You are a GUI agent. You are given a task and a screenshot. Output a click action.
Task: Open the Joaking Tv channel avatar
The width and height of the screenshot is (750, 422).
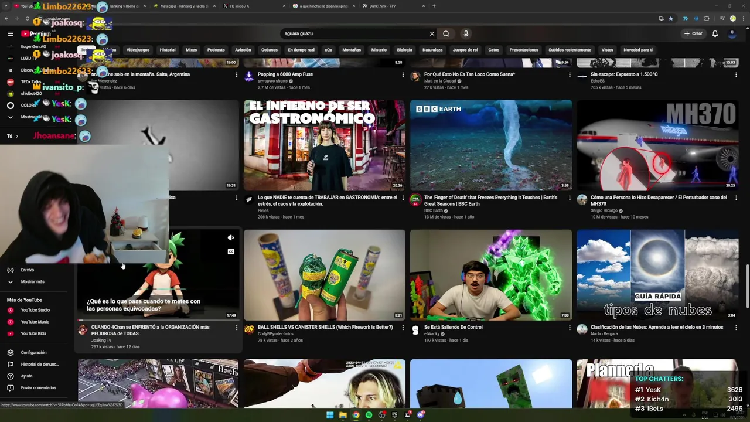click(x=83, y=329)
